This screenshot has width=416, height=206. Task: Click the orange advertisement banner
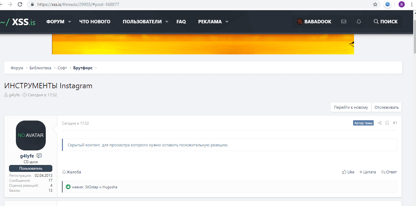pos(203,44)
